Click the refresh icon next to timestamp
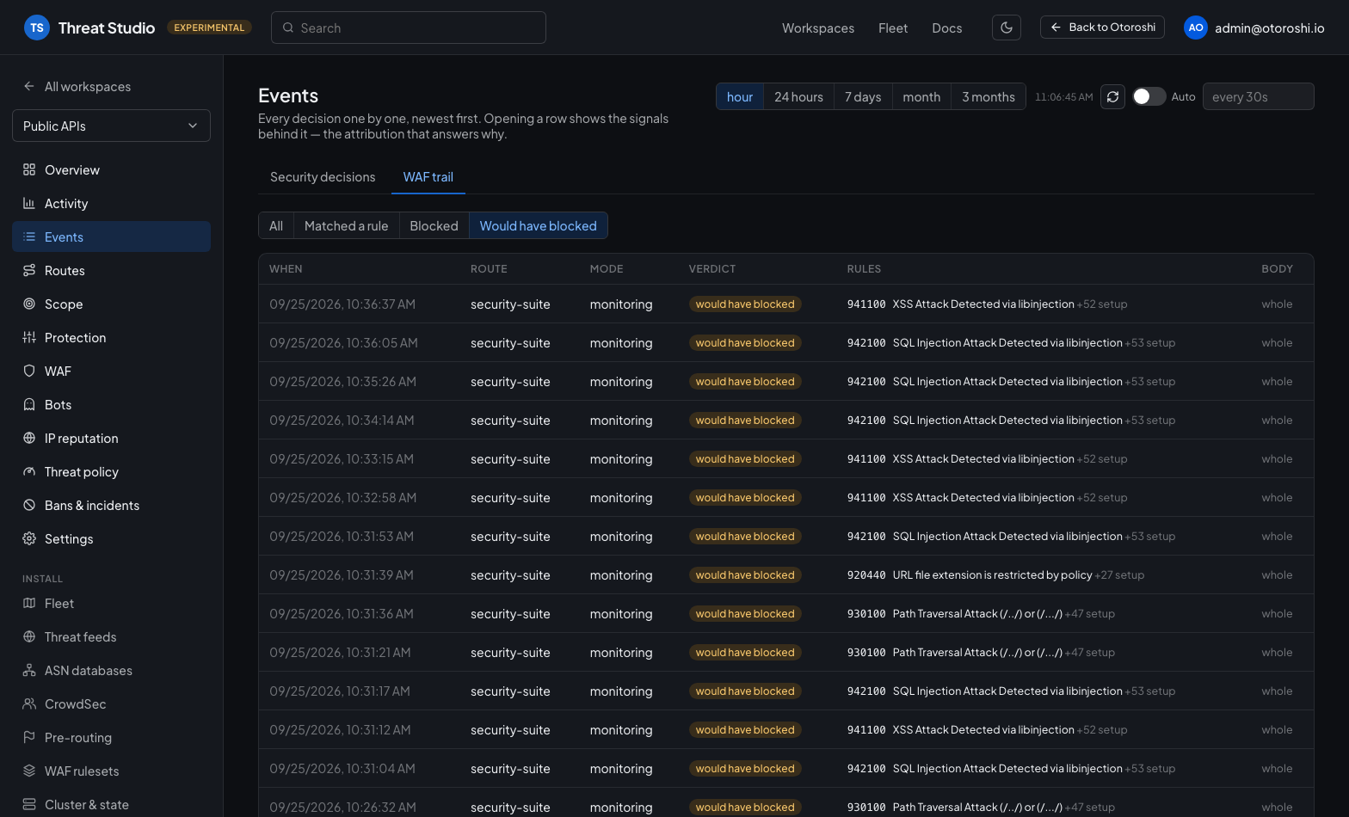Screen dimensions: 1349x817 pos(1112,96)
